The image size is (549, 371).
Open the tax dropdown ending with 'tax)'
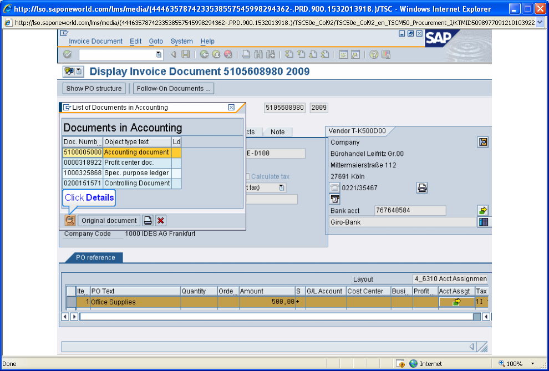point(281,187)
